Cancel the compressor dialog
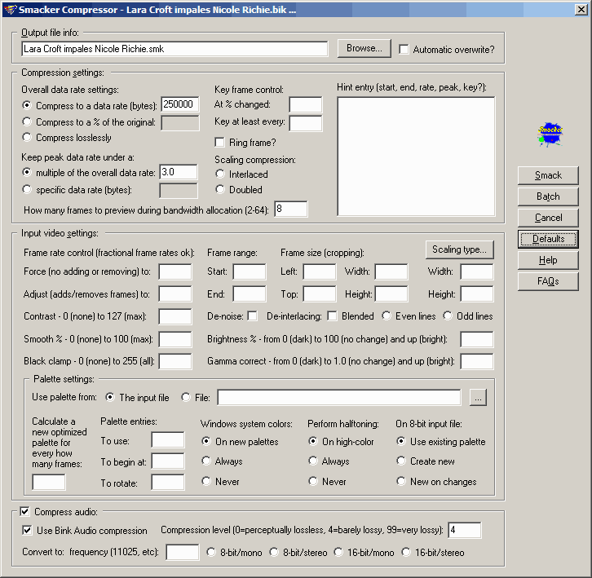Viewport: 592px width, 578px height. coord(548,218)
